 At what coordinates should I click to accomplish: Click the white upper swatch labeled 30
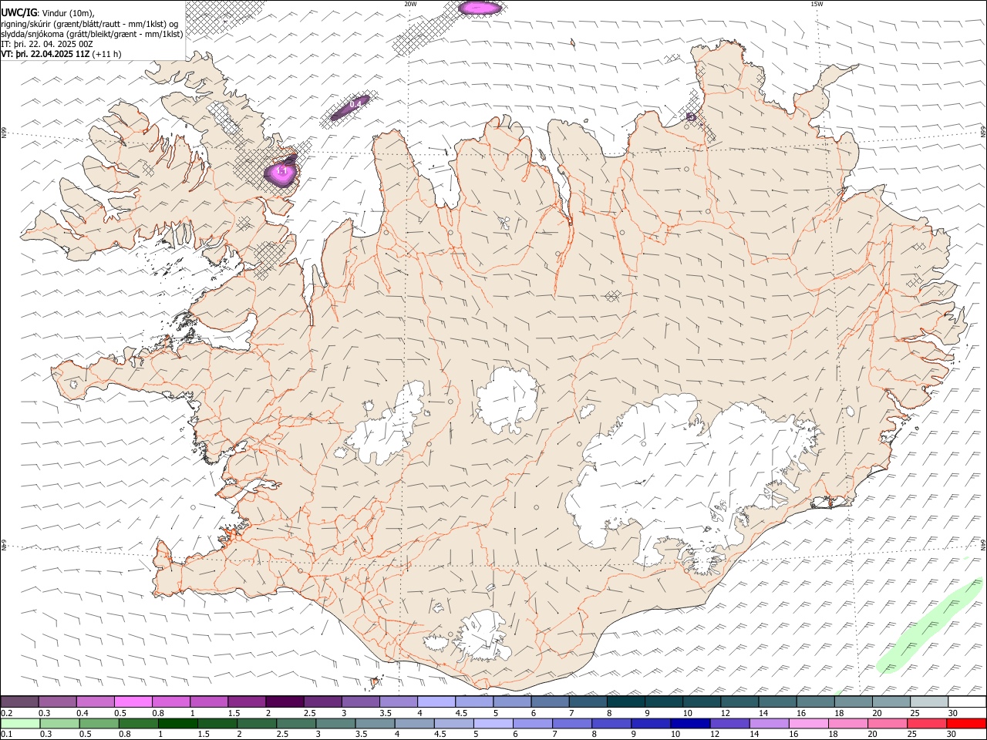click(967, 701)
